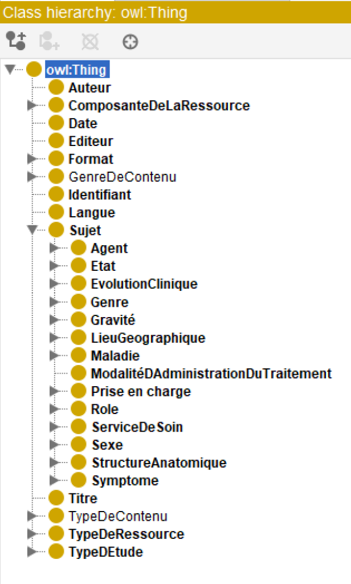Select the Gravité class under Sujet
Viewport: 351px width, 584px height.
click(112, 319)
